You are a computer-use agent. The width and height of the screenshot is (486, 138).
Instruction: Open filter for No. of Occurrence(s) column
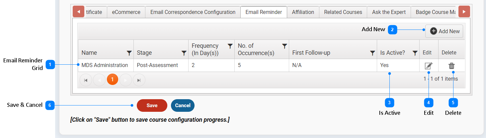pyautogui.click(x=284, y=46)
